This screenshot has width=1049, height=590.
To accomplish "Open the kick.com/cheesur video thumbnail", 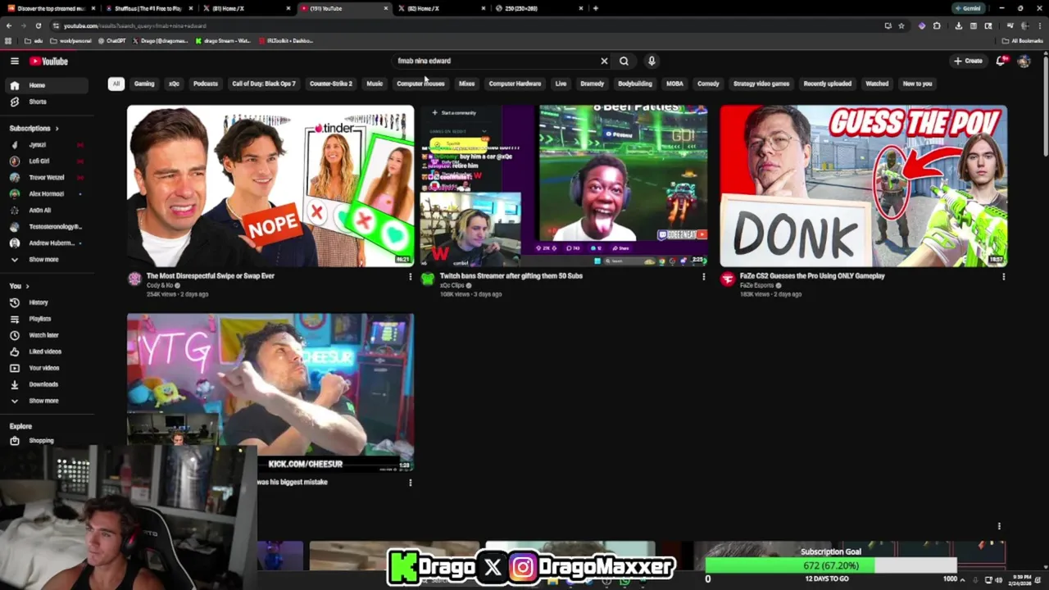I will 270,392.
